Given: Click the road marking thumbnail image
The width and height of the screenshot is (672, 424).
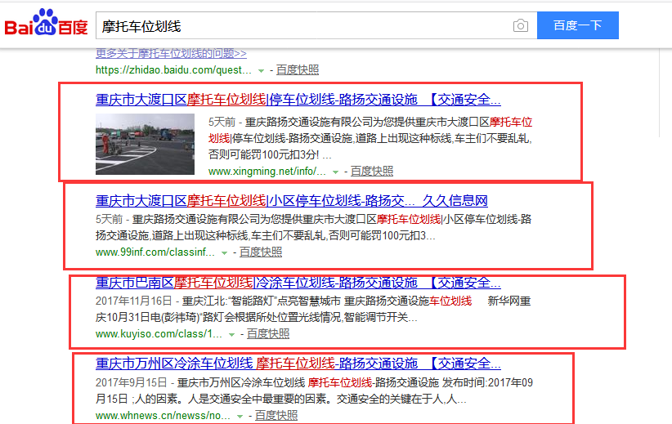Looking at the screenshot, I should 145,144.
